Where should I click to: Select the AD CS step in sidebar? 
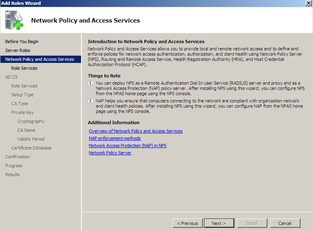(x=11, y=77)
